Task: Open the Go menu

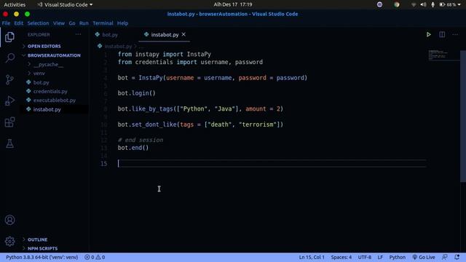Action: [72, 23]
